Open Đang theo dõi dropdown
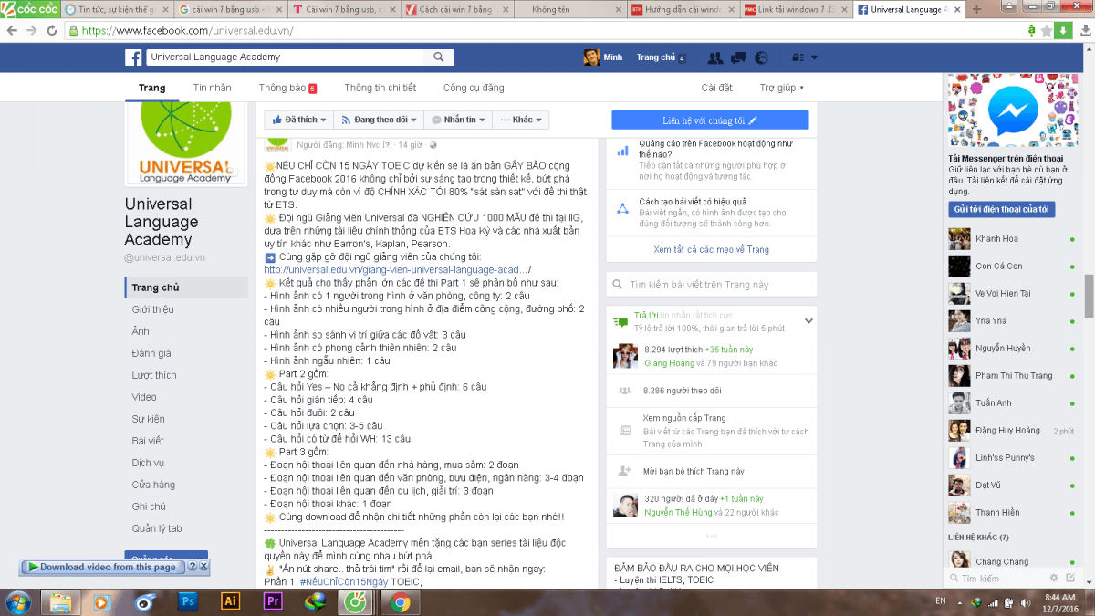Screen dimensions: 1095x616 [x=381, y=120]
